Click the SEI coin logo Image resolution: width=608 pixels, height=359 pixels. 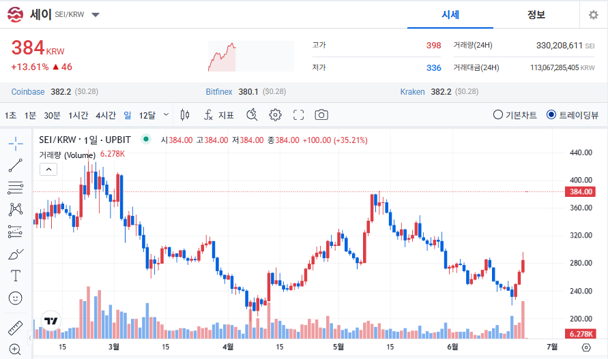(15, 15)
